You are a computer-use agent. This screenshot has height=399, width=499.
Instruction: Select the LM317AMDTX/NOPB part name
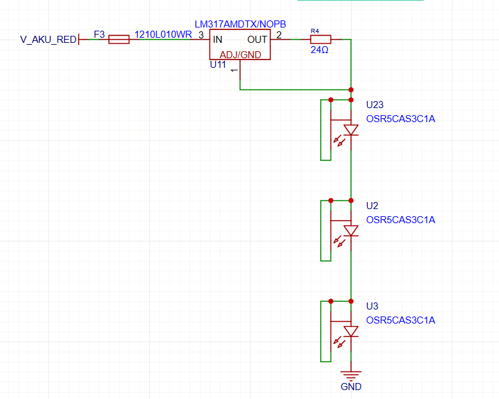240,24
